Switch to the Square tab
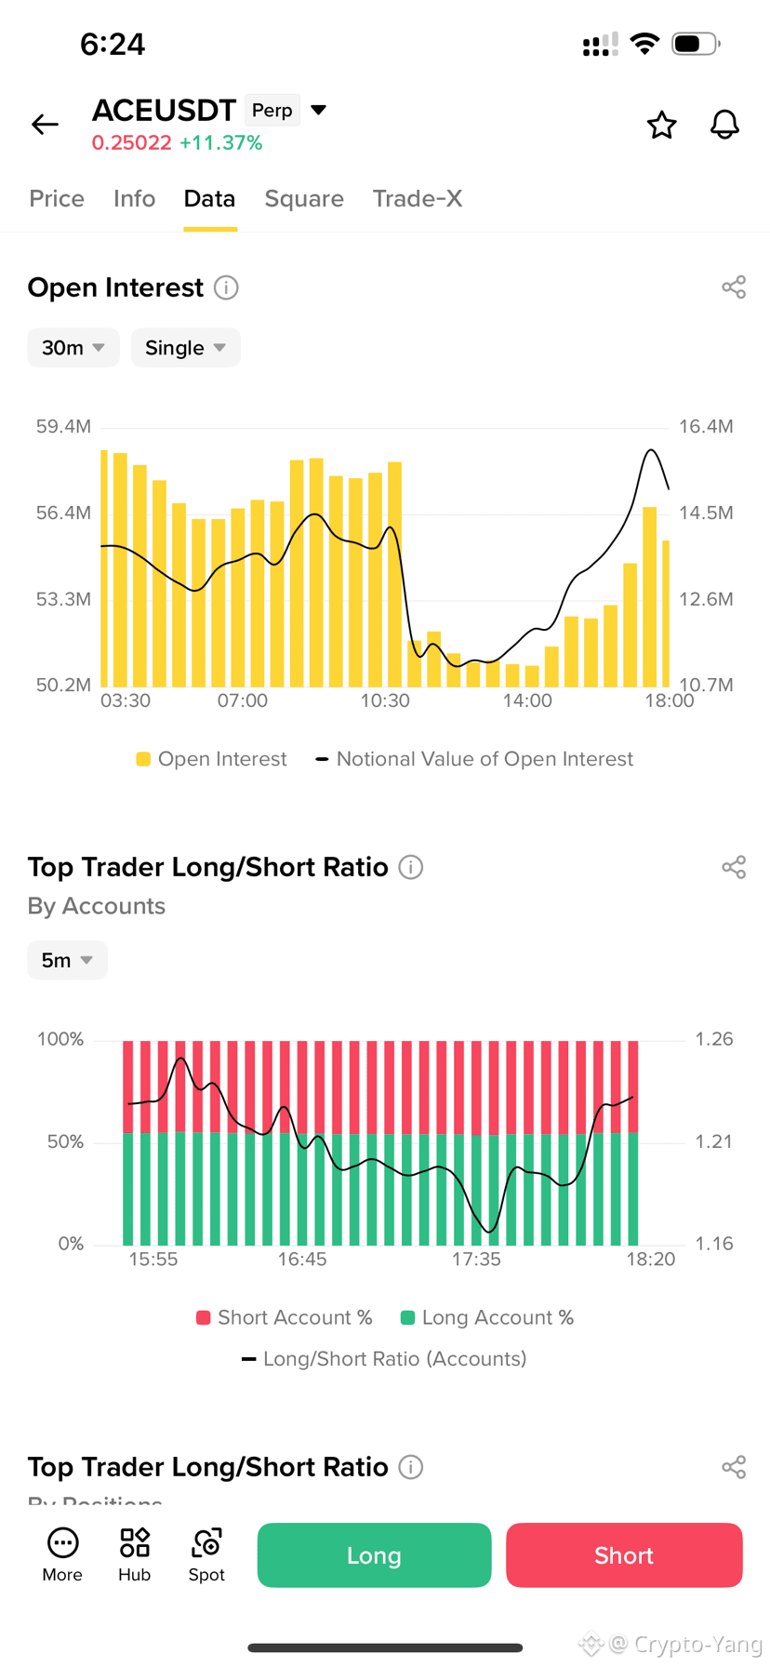This screenshot has height=1667, width=770. pos(304,198)
